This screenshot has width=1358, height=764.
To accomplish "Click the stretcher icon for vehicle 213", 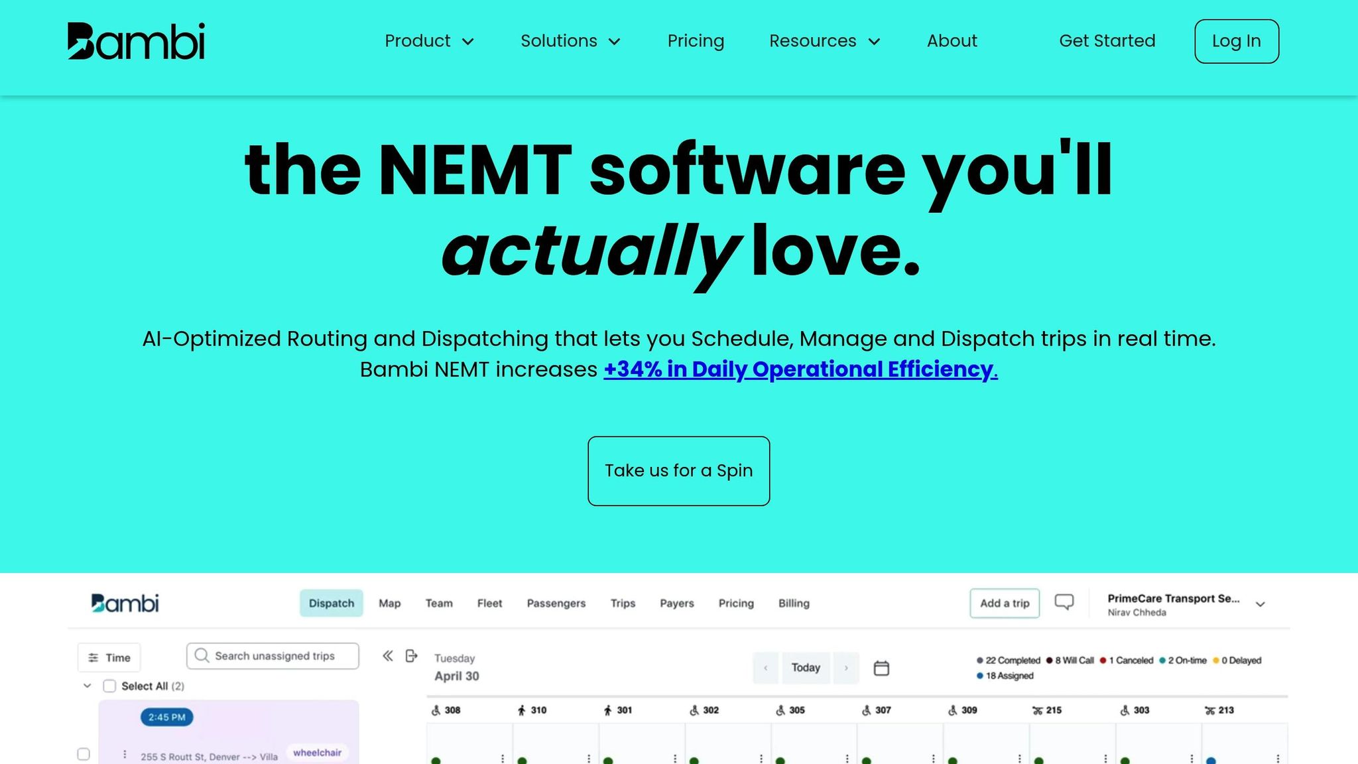I will [x=1210, y=710].
